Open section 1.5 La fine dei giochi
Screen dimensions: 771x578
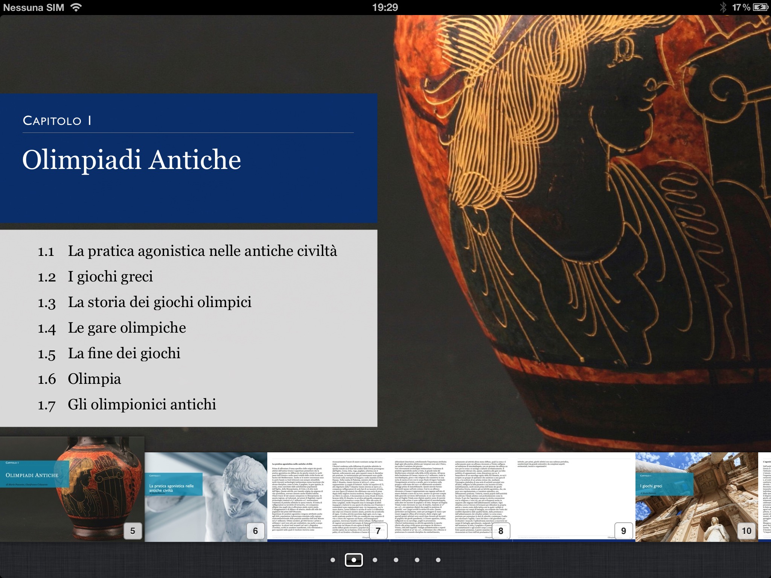coord(109,353)
